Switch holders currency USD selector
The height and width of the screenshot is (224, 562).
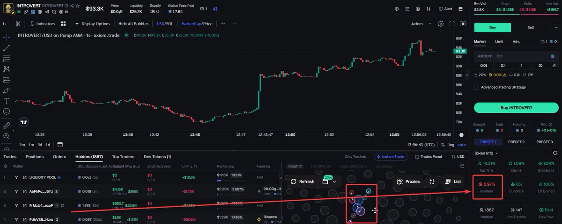pyautogui.click(x=458, y=157)
